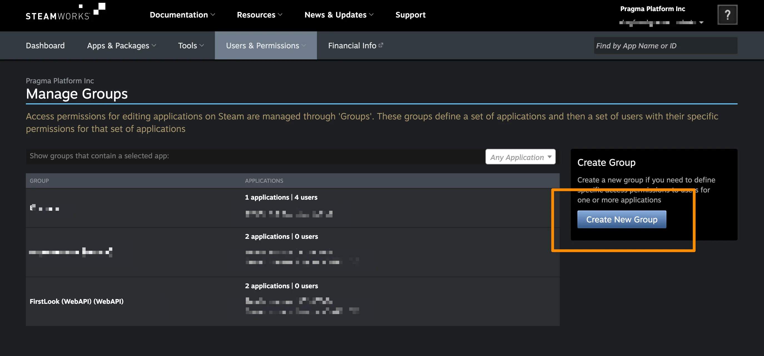Screen dimensions: 764x356
Task: Click the Steamworks logo
Action: [x=65, y=12]
